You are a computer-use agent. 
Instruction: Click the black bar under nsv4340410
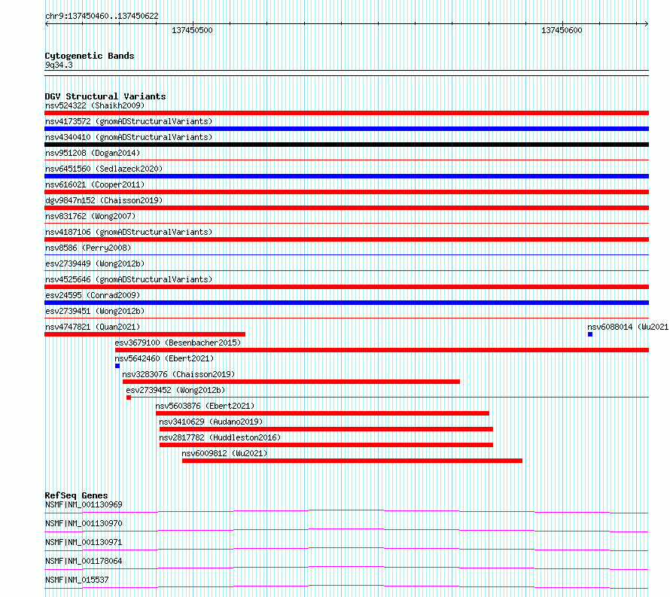[x=346, y=145]
